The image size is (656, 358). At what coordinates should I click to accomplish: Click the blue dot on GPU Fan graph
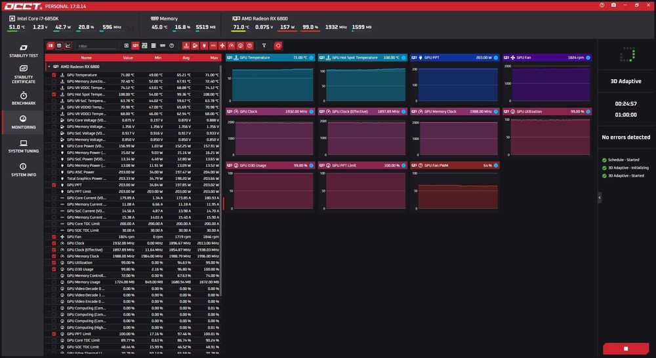point(588,58)
